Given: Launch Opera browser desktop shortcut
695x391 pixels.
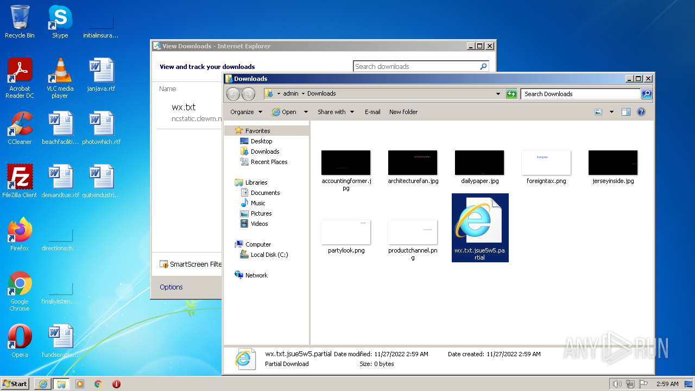Looking at the screenshot, I should tap(20, 341).
